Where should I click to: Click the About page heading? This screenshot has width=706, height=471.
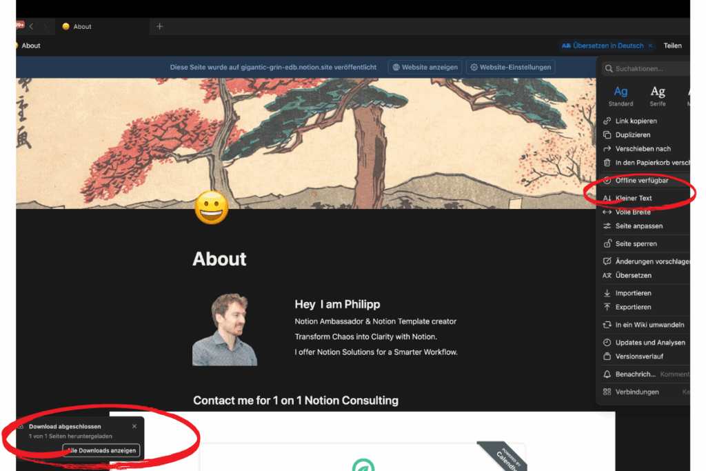coord(219,259)
